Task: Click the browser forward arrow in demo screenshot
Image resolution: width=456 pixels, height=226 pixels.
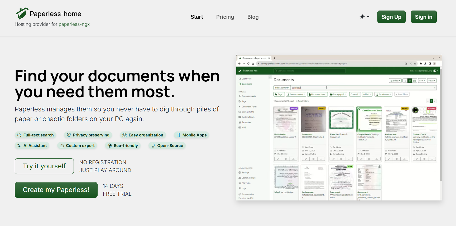Action: tap(244, 63)
